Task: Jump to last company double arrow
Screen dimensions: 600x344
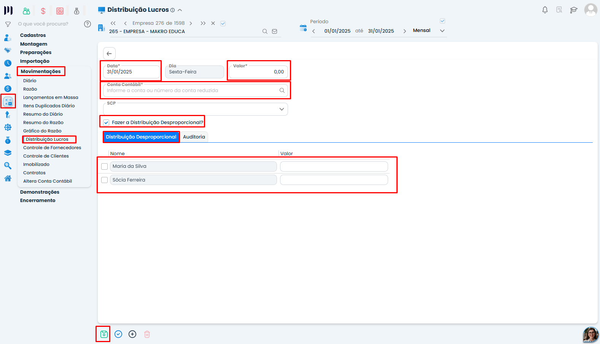Action: (x=203, y=23)
